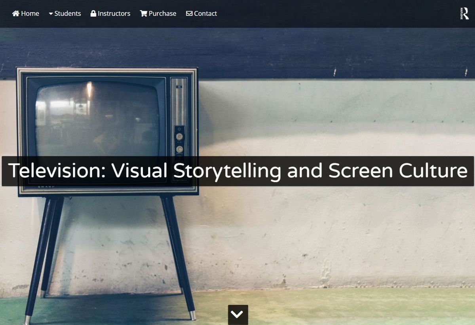Select Home in the navigation bar
Viewport: 475px width, 325px height.
click(26, 13)
